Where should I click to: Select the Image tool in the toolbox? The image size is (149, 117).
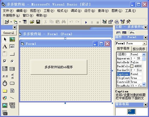(x=5, y=105)
